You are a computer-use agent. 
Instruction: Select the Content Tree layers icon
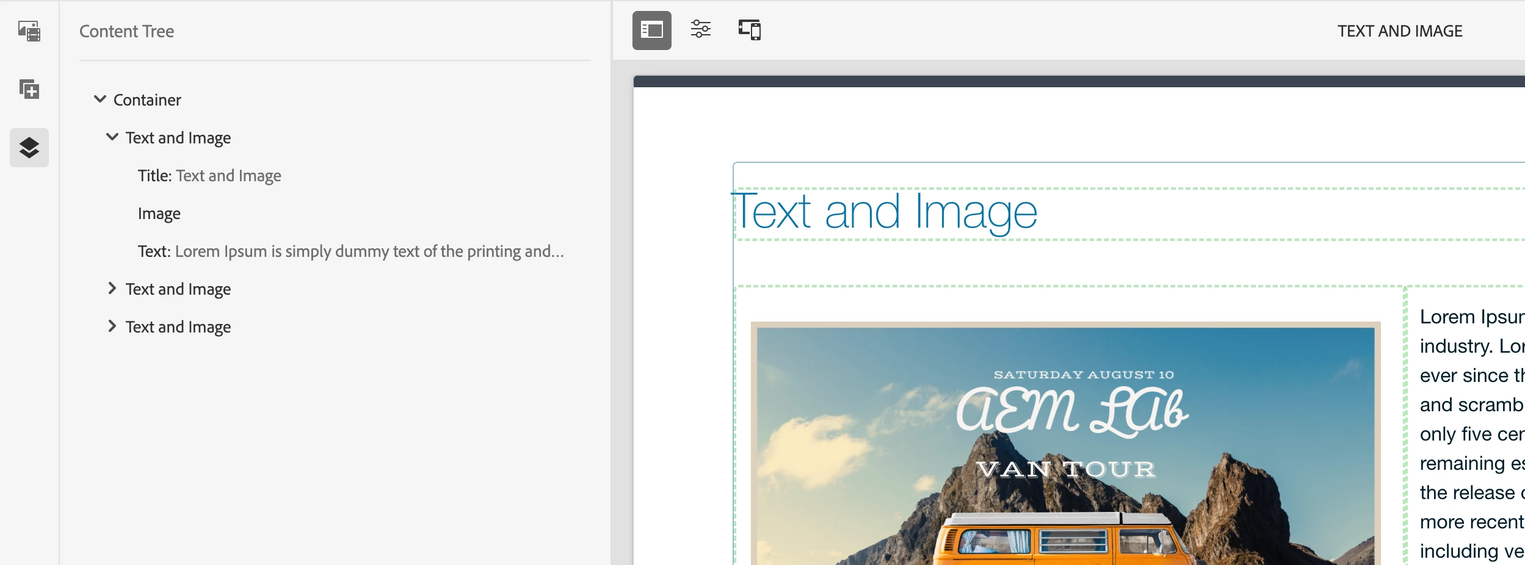pyautogui.click(x=29, y=148)
